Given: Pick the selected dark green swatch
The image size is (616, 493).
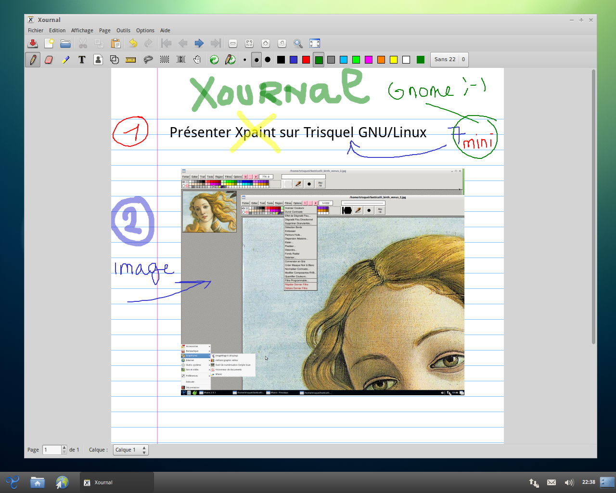Looking at the screenshot, I should tap(319, 60).
